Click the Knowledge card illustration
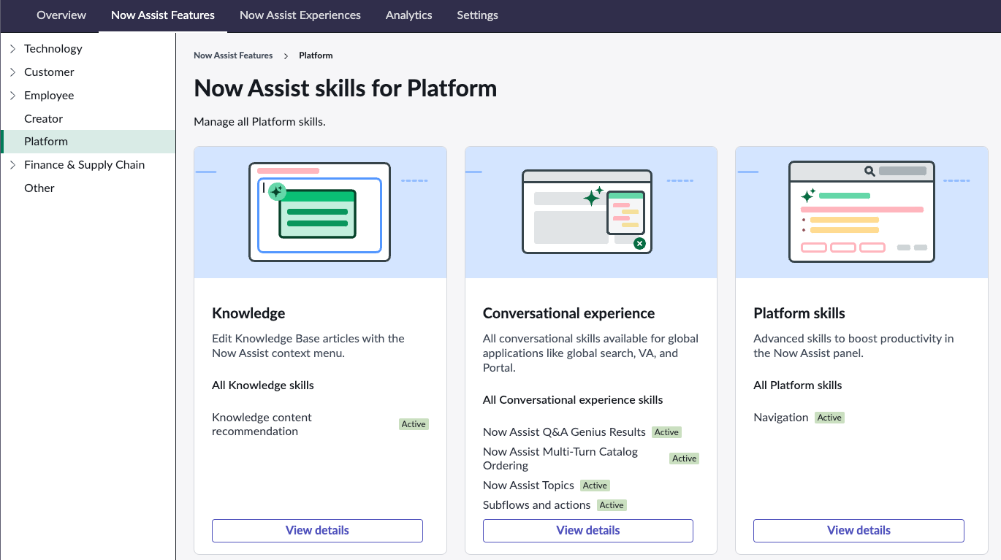1001x560 pixels. [x=320, y=212]
